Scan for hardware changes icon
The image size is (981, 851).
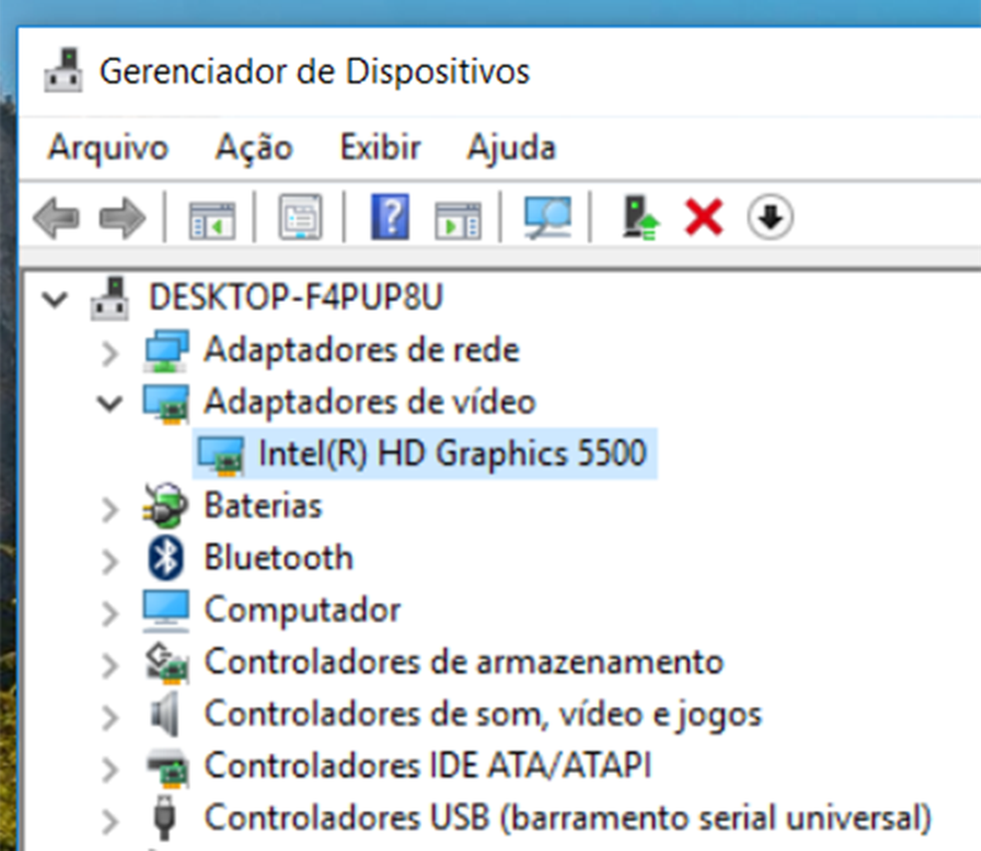point(548,217)
